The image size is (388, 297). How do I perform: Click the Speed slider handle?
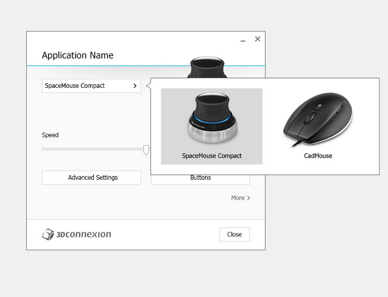(x=146, y=150)
